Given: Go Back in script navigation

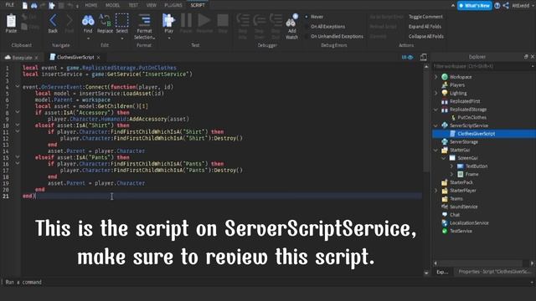Looking at the screenshot, I should 53,21.
